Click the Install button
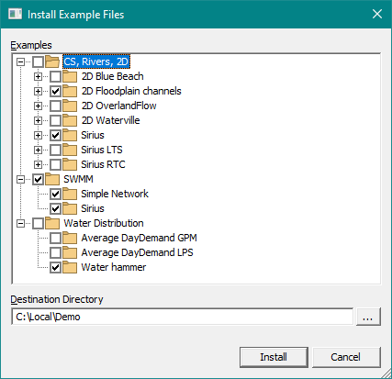The height and width of the screenshot is (379, 392). coord(274,357)
